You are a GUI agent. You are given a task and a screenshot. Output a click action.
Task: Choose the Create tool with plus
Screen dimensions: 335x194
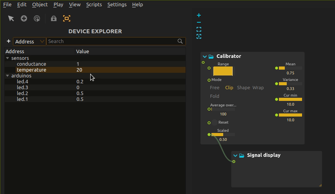(x=24, y=18)
